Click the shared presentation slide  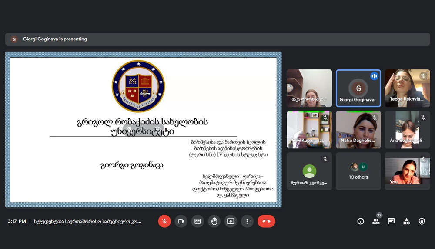pyautogui.click(x=144, y=129)
